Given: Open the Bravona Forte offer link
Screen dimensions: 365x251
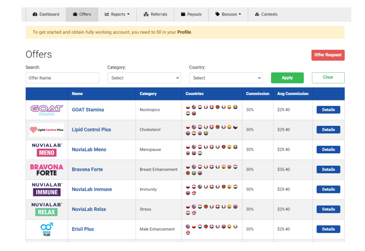Looking at the screenshot, I should coord(87,169).
